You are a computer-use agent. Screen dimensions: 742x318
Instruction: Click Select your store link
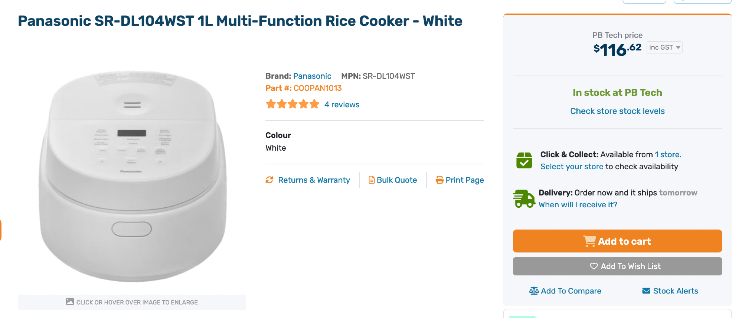(x=572, y=167)
